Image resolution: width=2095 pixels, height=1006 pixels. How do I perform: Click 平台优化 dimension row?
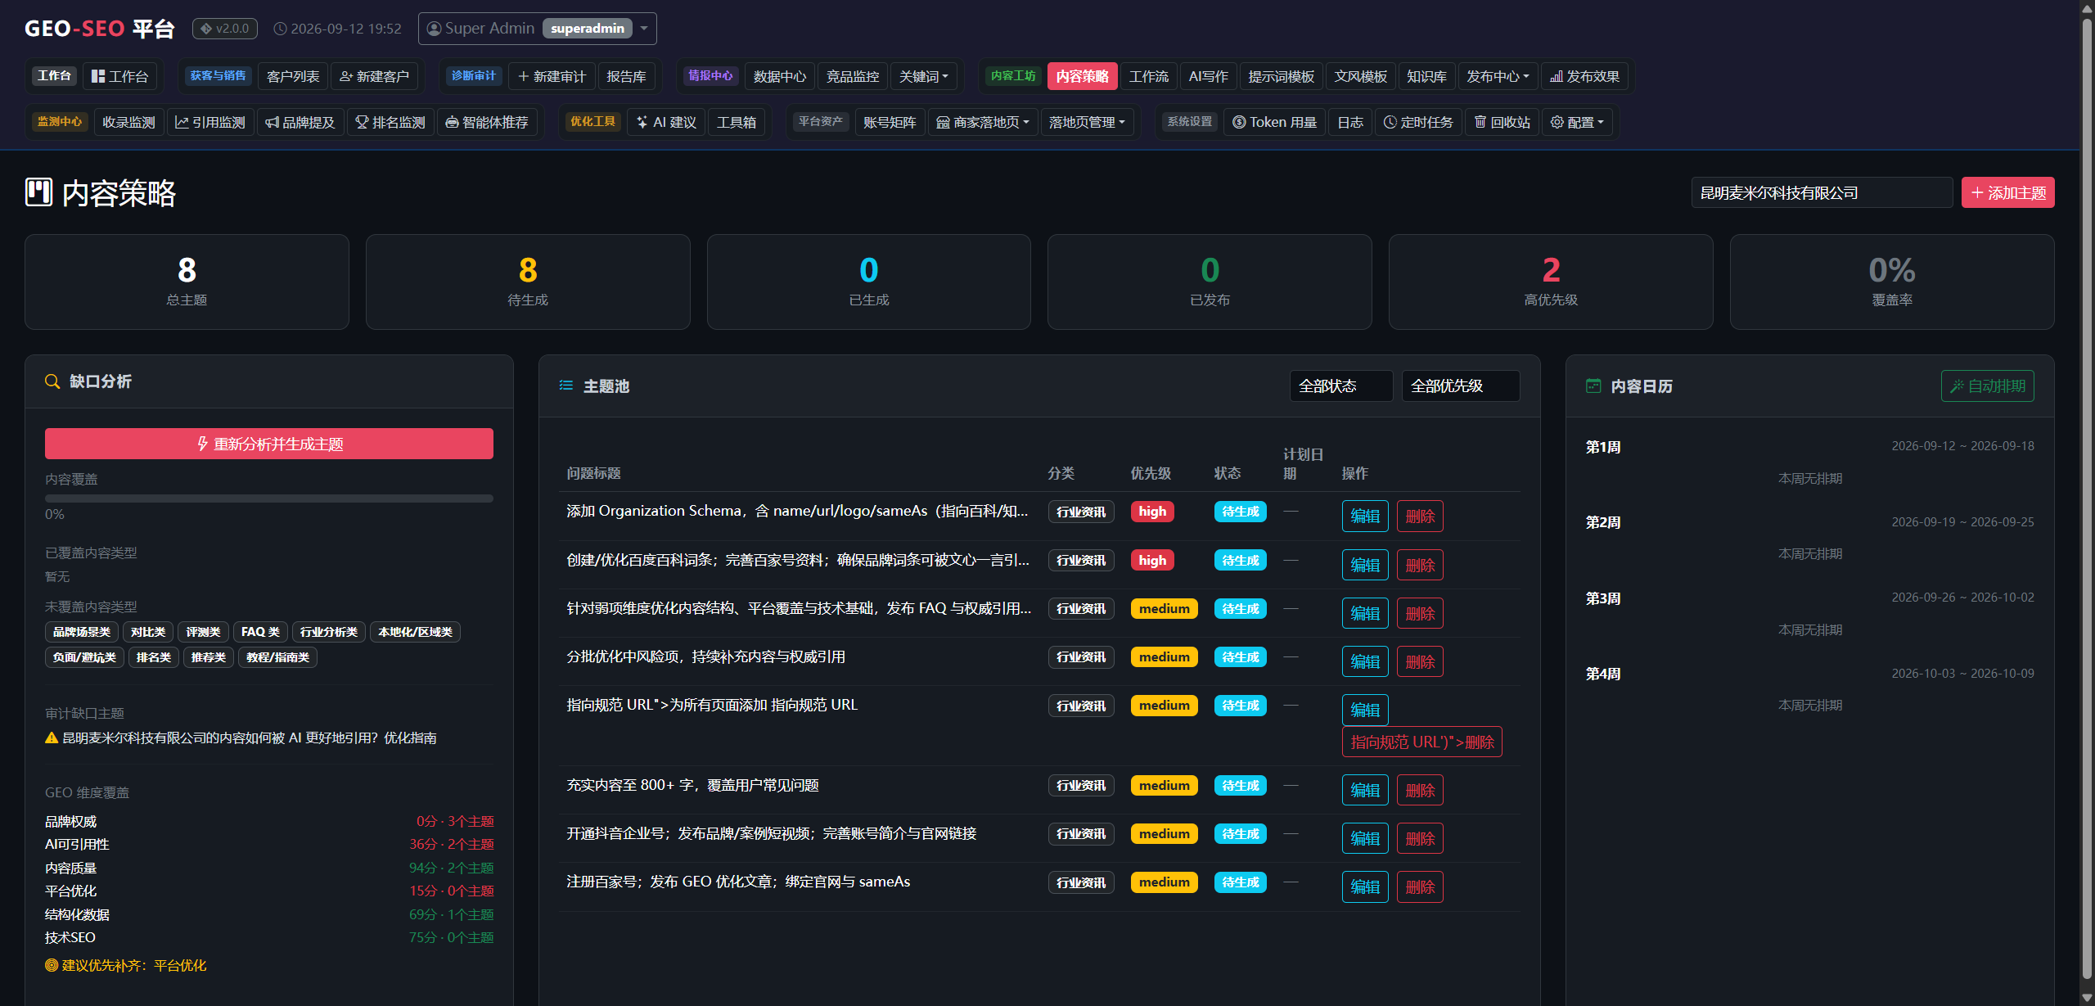269,891
